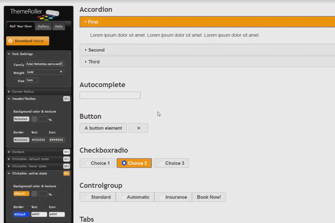Click Header/Toolbar icon color #444444 field

coord(57,140)
